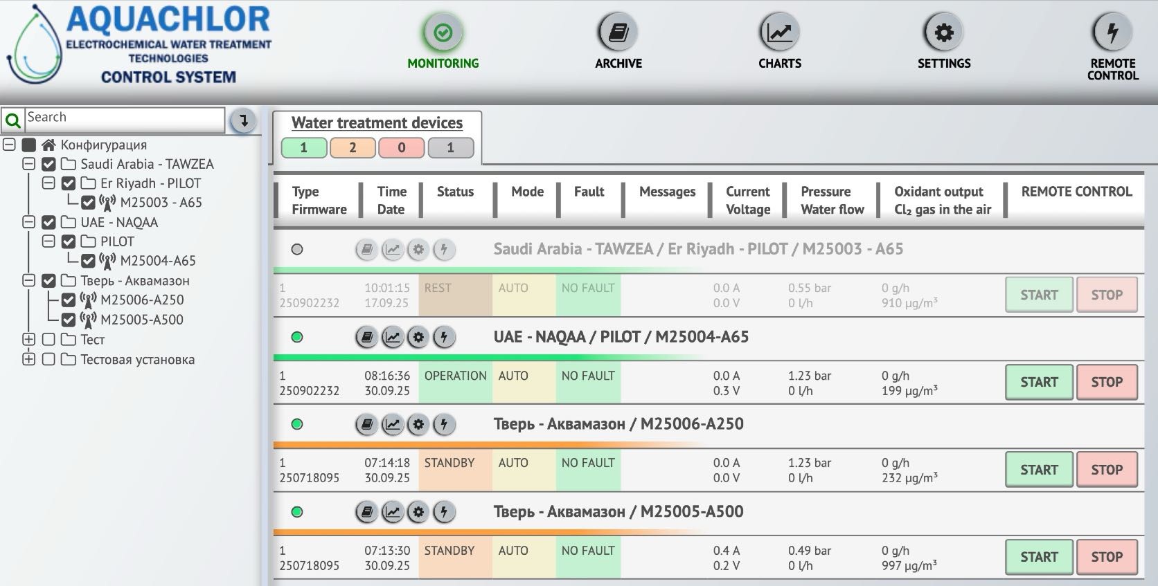Open charts icon for M25004-A65 device
Screen dimensions: 1158x586
click(x=393, y=338)
